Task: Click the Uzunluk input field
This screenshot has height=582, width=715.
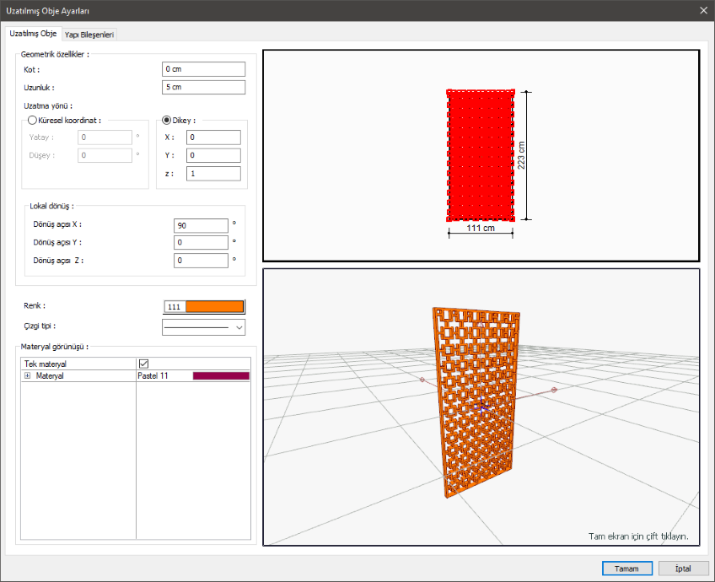Action: pos(203,88)
